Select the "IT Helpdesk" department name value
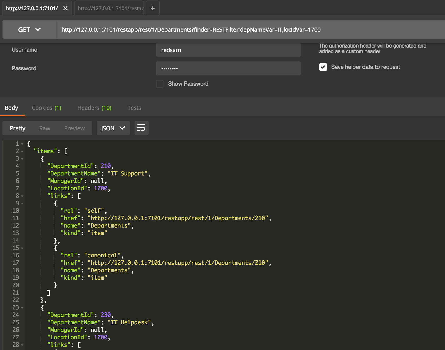 click(x=129, y=322)
